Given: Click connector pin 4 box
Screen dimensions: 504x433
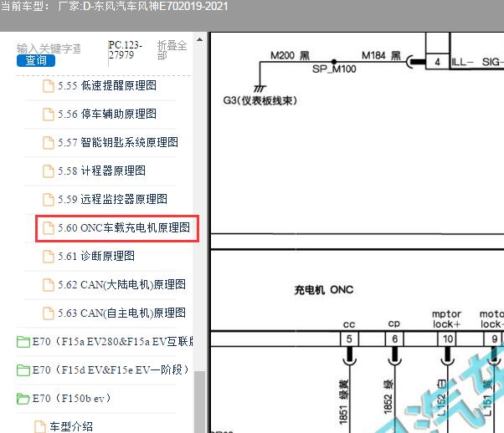Looking at the screenshot, I should coord(437,62).
